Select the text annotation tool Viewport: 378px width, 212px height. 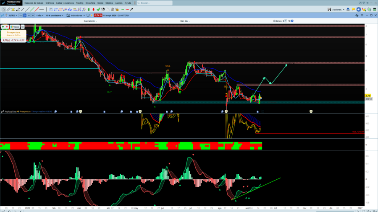pos(51,9)
